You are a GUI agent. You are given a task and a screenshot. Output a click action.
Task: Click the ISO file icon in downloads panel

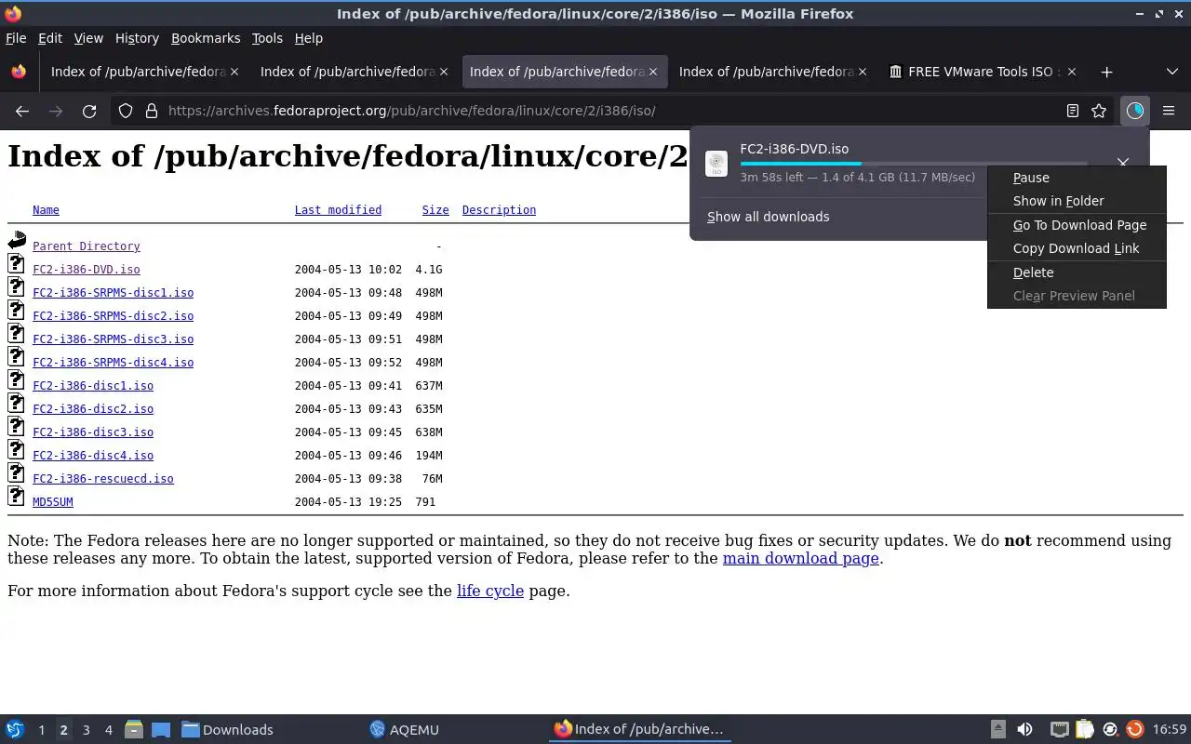pos(716,164)
